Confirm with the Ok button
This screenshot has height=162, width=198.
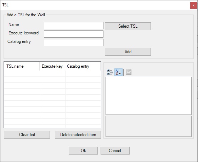click(x=83, y=151)
